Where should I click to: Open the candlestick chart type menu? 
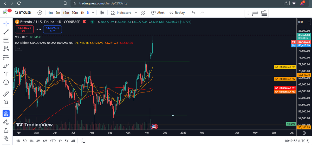pyautogui.click(x=102, y=12)
